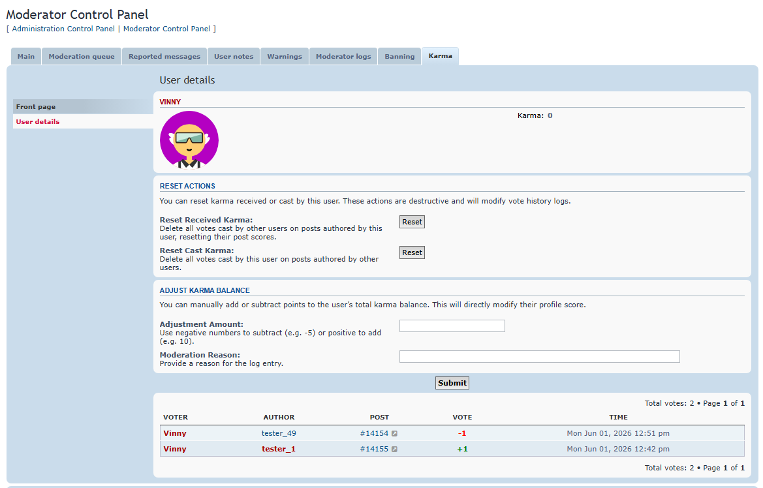The height and width of the screenshot is (488, 763).
Task: Open post #14154 link
Action: click(x=374, y=433)
